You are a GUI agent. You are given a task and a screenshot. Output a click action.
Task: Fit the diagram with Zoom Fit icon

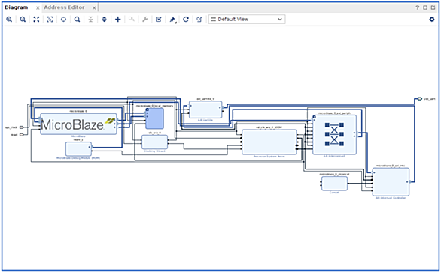coord(36,19)
